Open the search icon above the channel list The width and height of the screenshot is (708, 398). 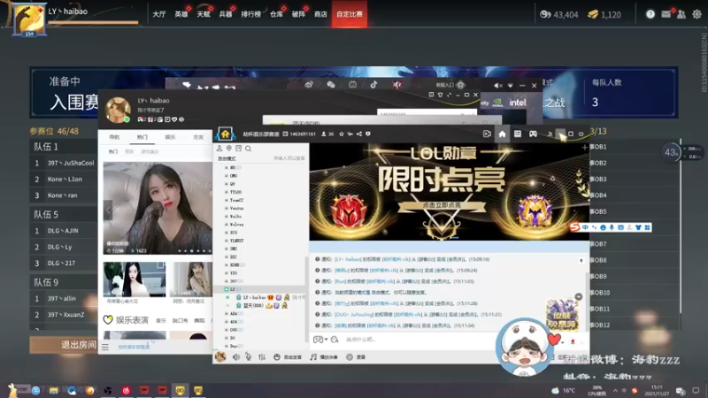[249, 149]
